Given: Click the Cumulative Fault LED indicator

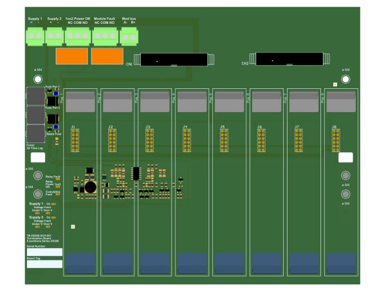Looking at the screenshot, I should pyautogui.click(x=57, y=194).
